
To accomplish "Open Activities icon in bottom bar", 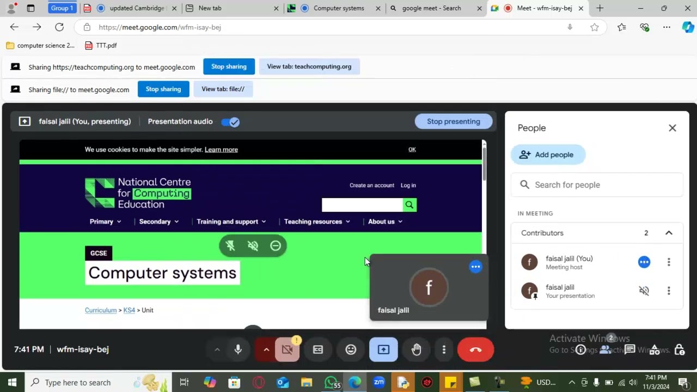I will (655, 350).
